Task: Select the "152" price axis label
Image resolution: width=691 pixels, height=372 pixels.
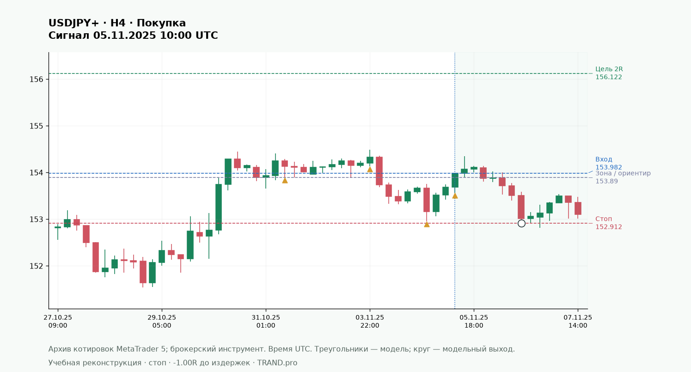Action: pos(37,266)
